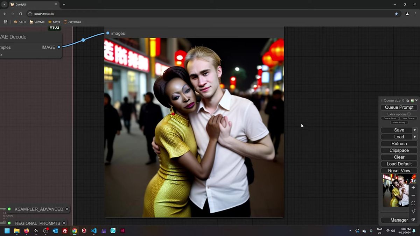The image size is (420, 236).
Task: Open View Queue
Action: pyautogui.click(x=408, y=119)
